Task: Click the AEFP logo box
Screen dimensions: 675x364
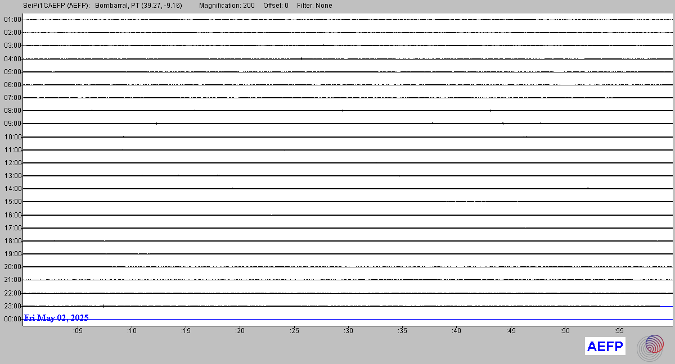Action: coord(605,347)
